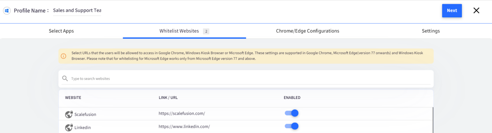This screenshot has height=133, width=492.
Task: Click the magnifier search icon
Action: coord(65,79)
